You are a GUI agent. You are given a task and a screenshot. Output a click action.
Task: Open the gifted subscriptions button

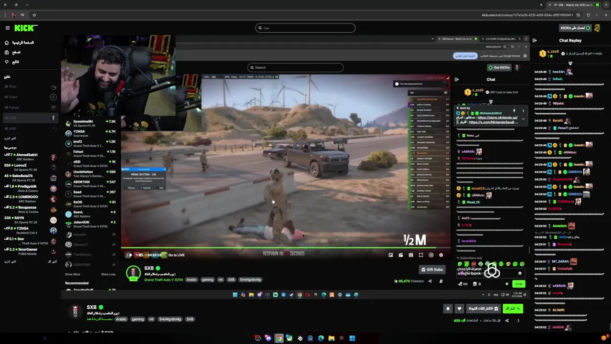(x=483, y=309)
